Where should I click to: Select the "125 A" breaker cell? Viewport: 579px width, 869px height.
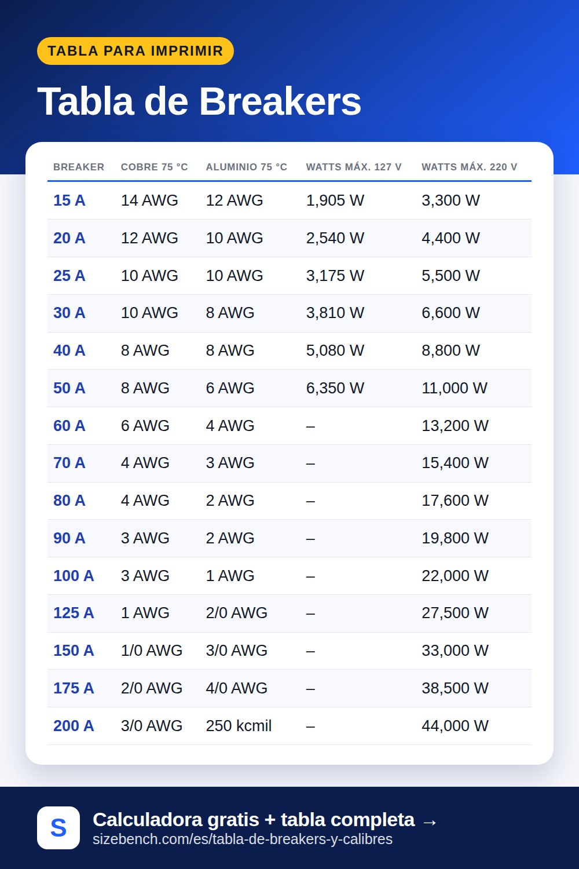coord(74,613)
